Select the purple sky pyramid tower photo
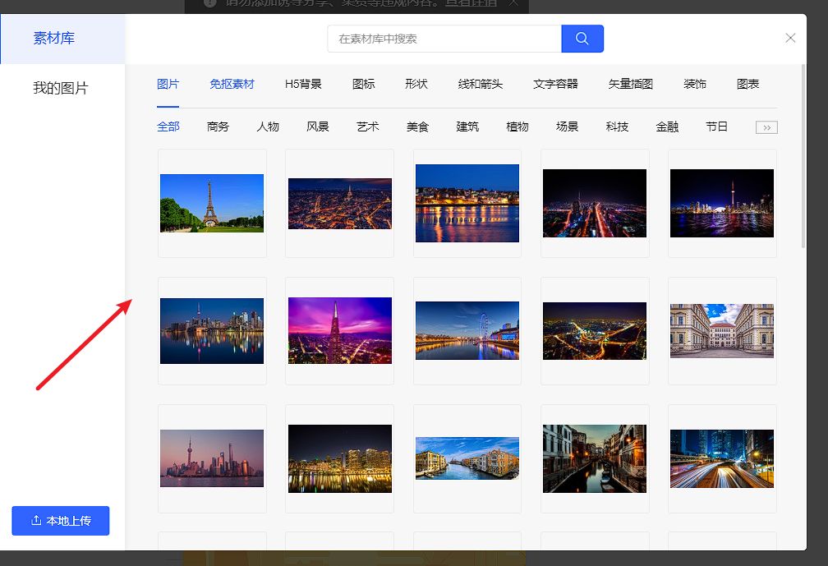Viewport: 828px width, 566px height. click(339, 330)
